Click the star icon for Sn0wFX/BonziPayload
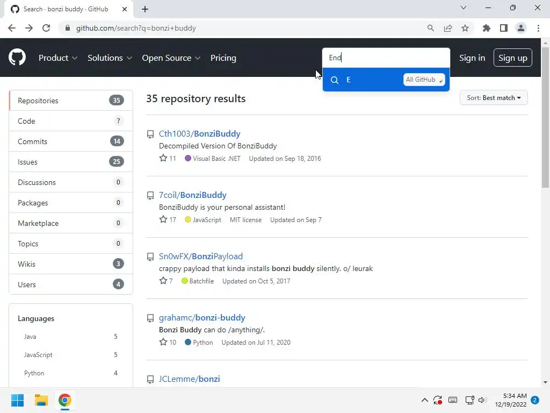550x413 pixels. click(163, 281)
